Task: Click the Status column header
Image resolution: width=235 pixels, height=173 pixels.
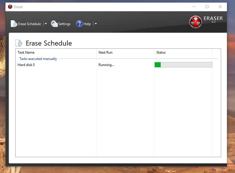Action: tap(183, 52)
